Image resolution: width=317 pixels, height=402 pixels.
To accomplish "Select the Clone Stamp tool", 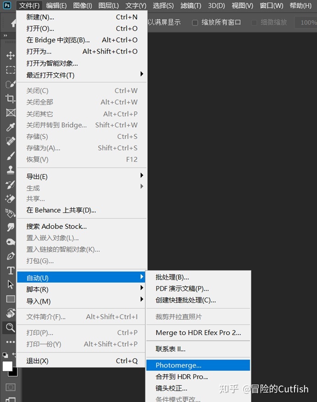I will point(10,170).
